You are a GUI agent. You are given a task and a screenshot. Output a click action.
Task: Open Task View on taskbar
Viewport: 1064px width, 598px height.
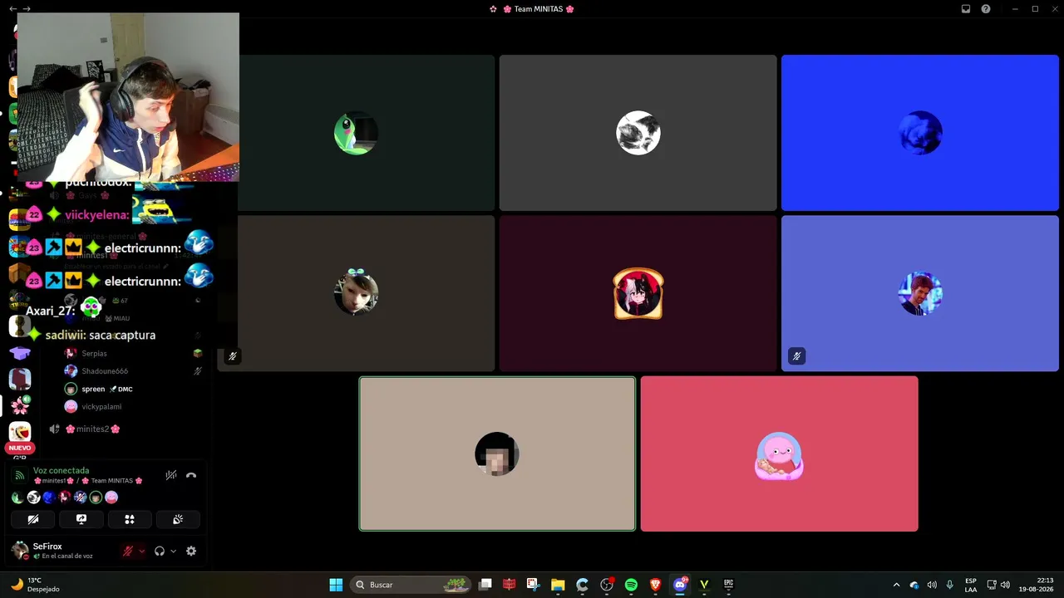[x=485, y=585]
